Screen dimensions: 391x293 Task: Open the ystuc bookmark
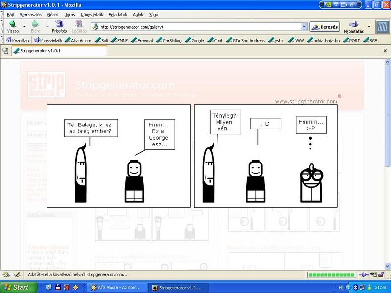pos(277,40)
